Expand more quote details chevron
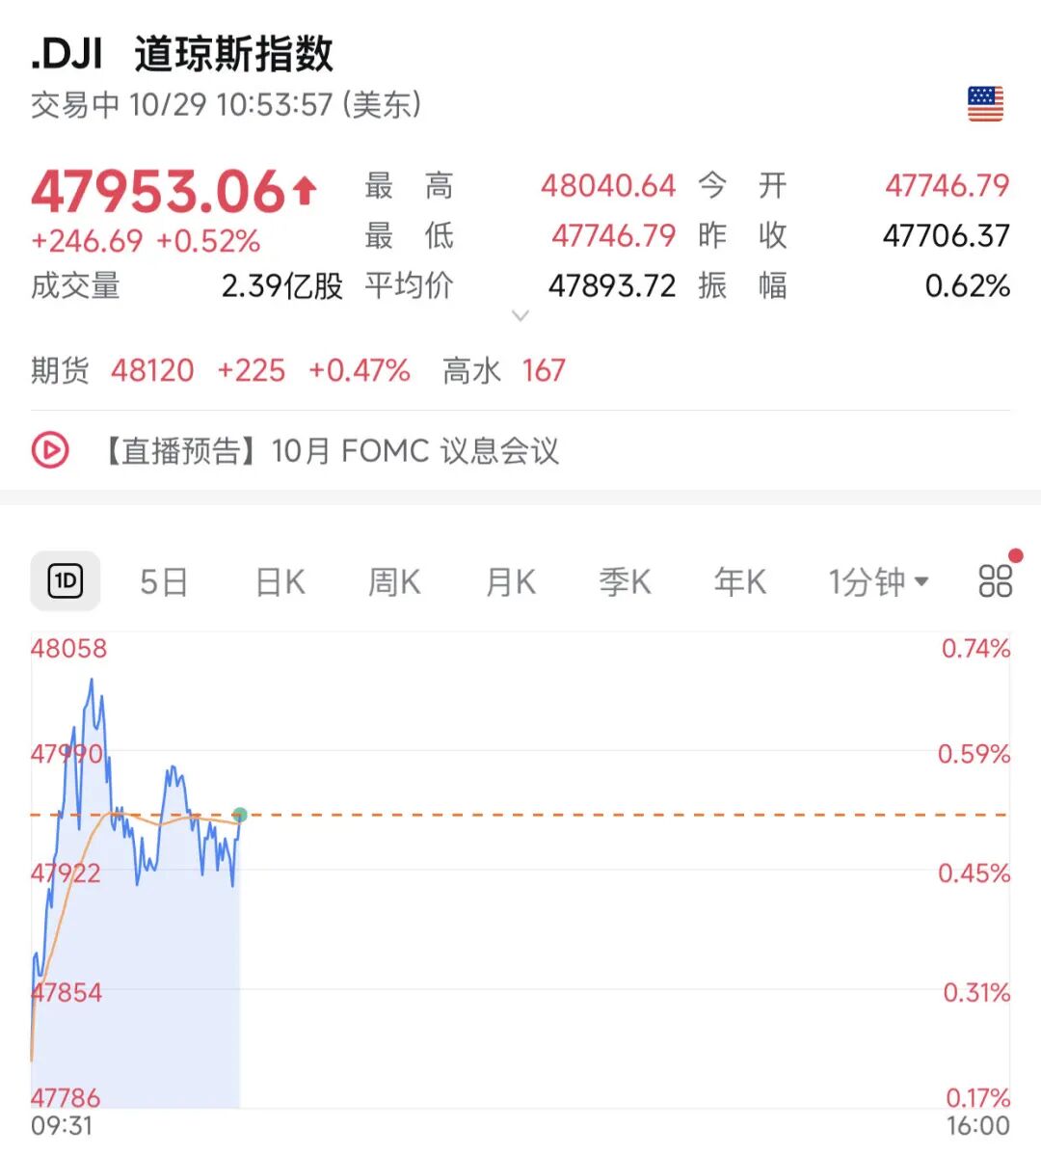This screenshot has width=1041, height=1155. click(520, 315)
